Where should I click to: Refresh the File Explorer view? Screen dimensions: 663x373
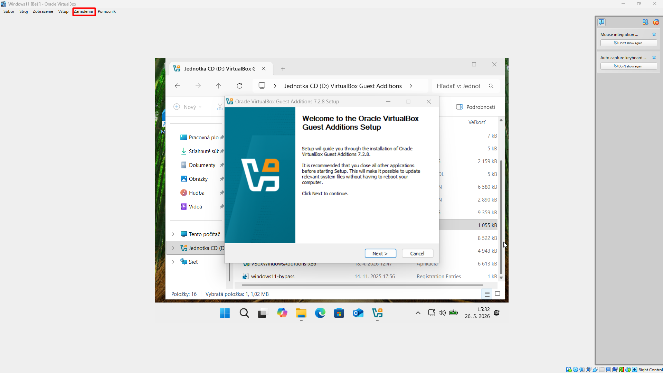point(239,86)
